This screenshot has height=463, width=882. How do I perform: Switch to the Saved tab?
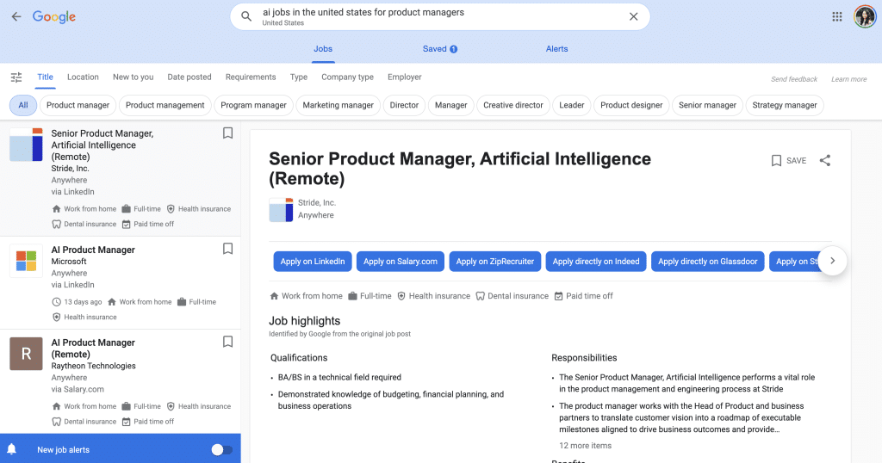(439, 49)
